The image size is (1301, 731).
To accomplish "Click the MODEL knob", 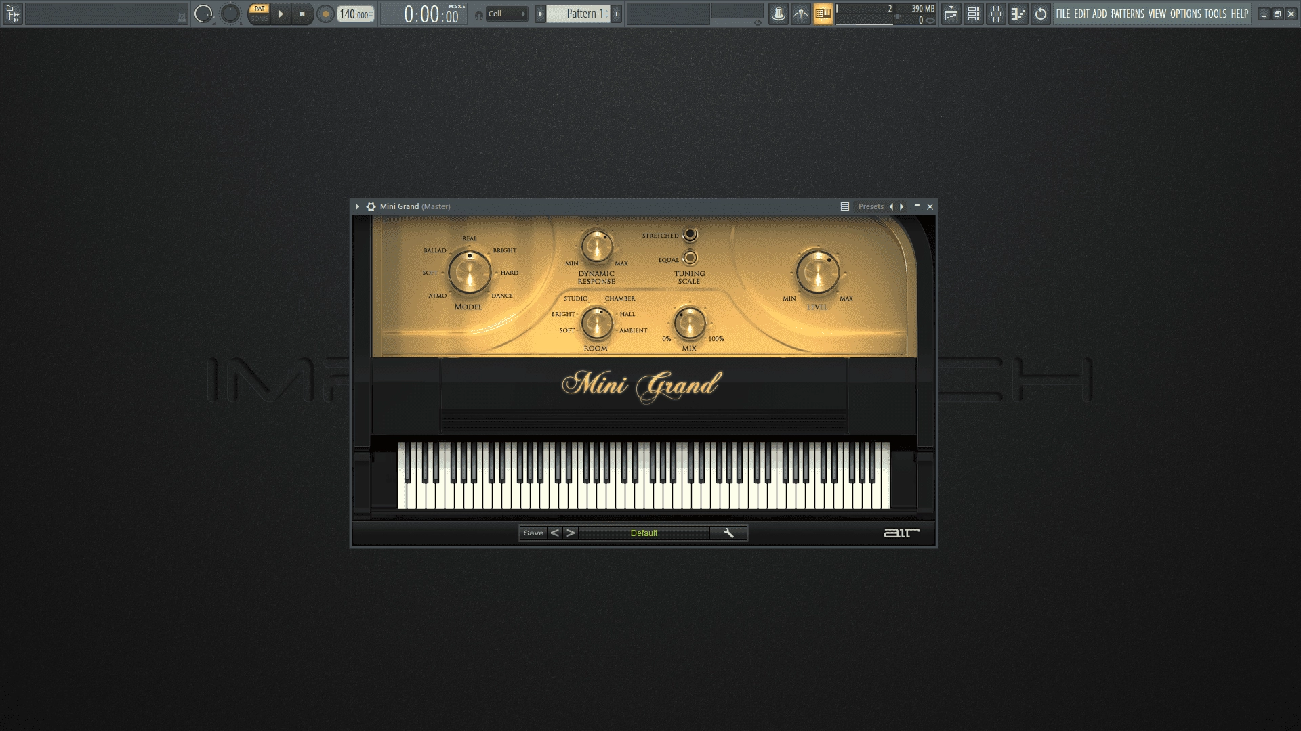I will 469,273.
